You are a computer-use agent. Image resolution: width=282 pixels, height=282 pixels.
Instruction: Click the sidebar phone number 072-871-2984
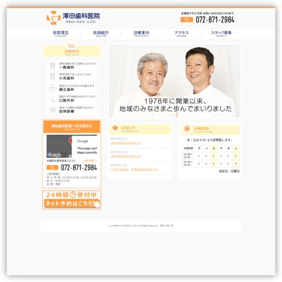click(79, 167)
